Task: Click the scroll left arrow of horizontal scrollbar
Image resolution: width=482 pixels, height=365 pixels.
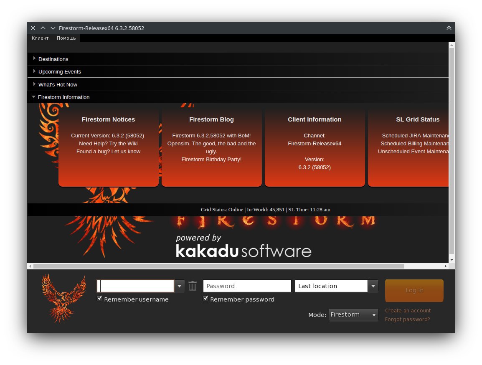Action: point(30,266)
